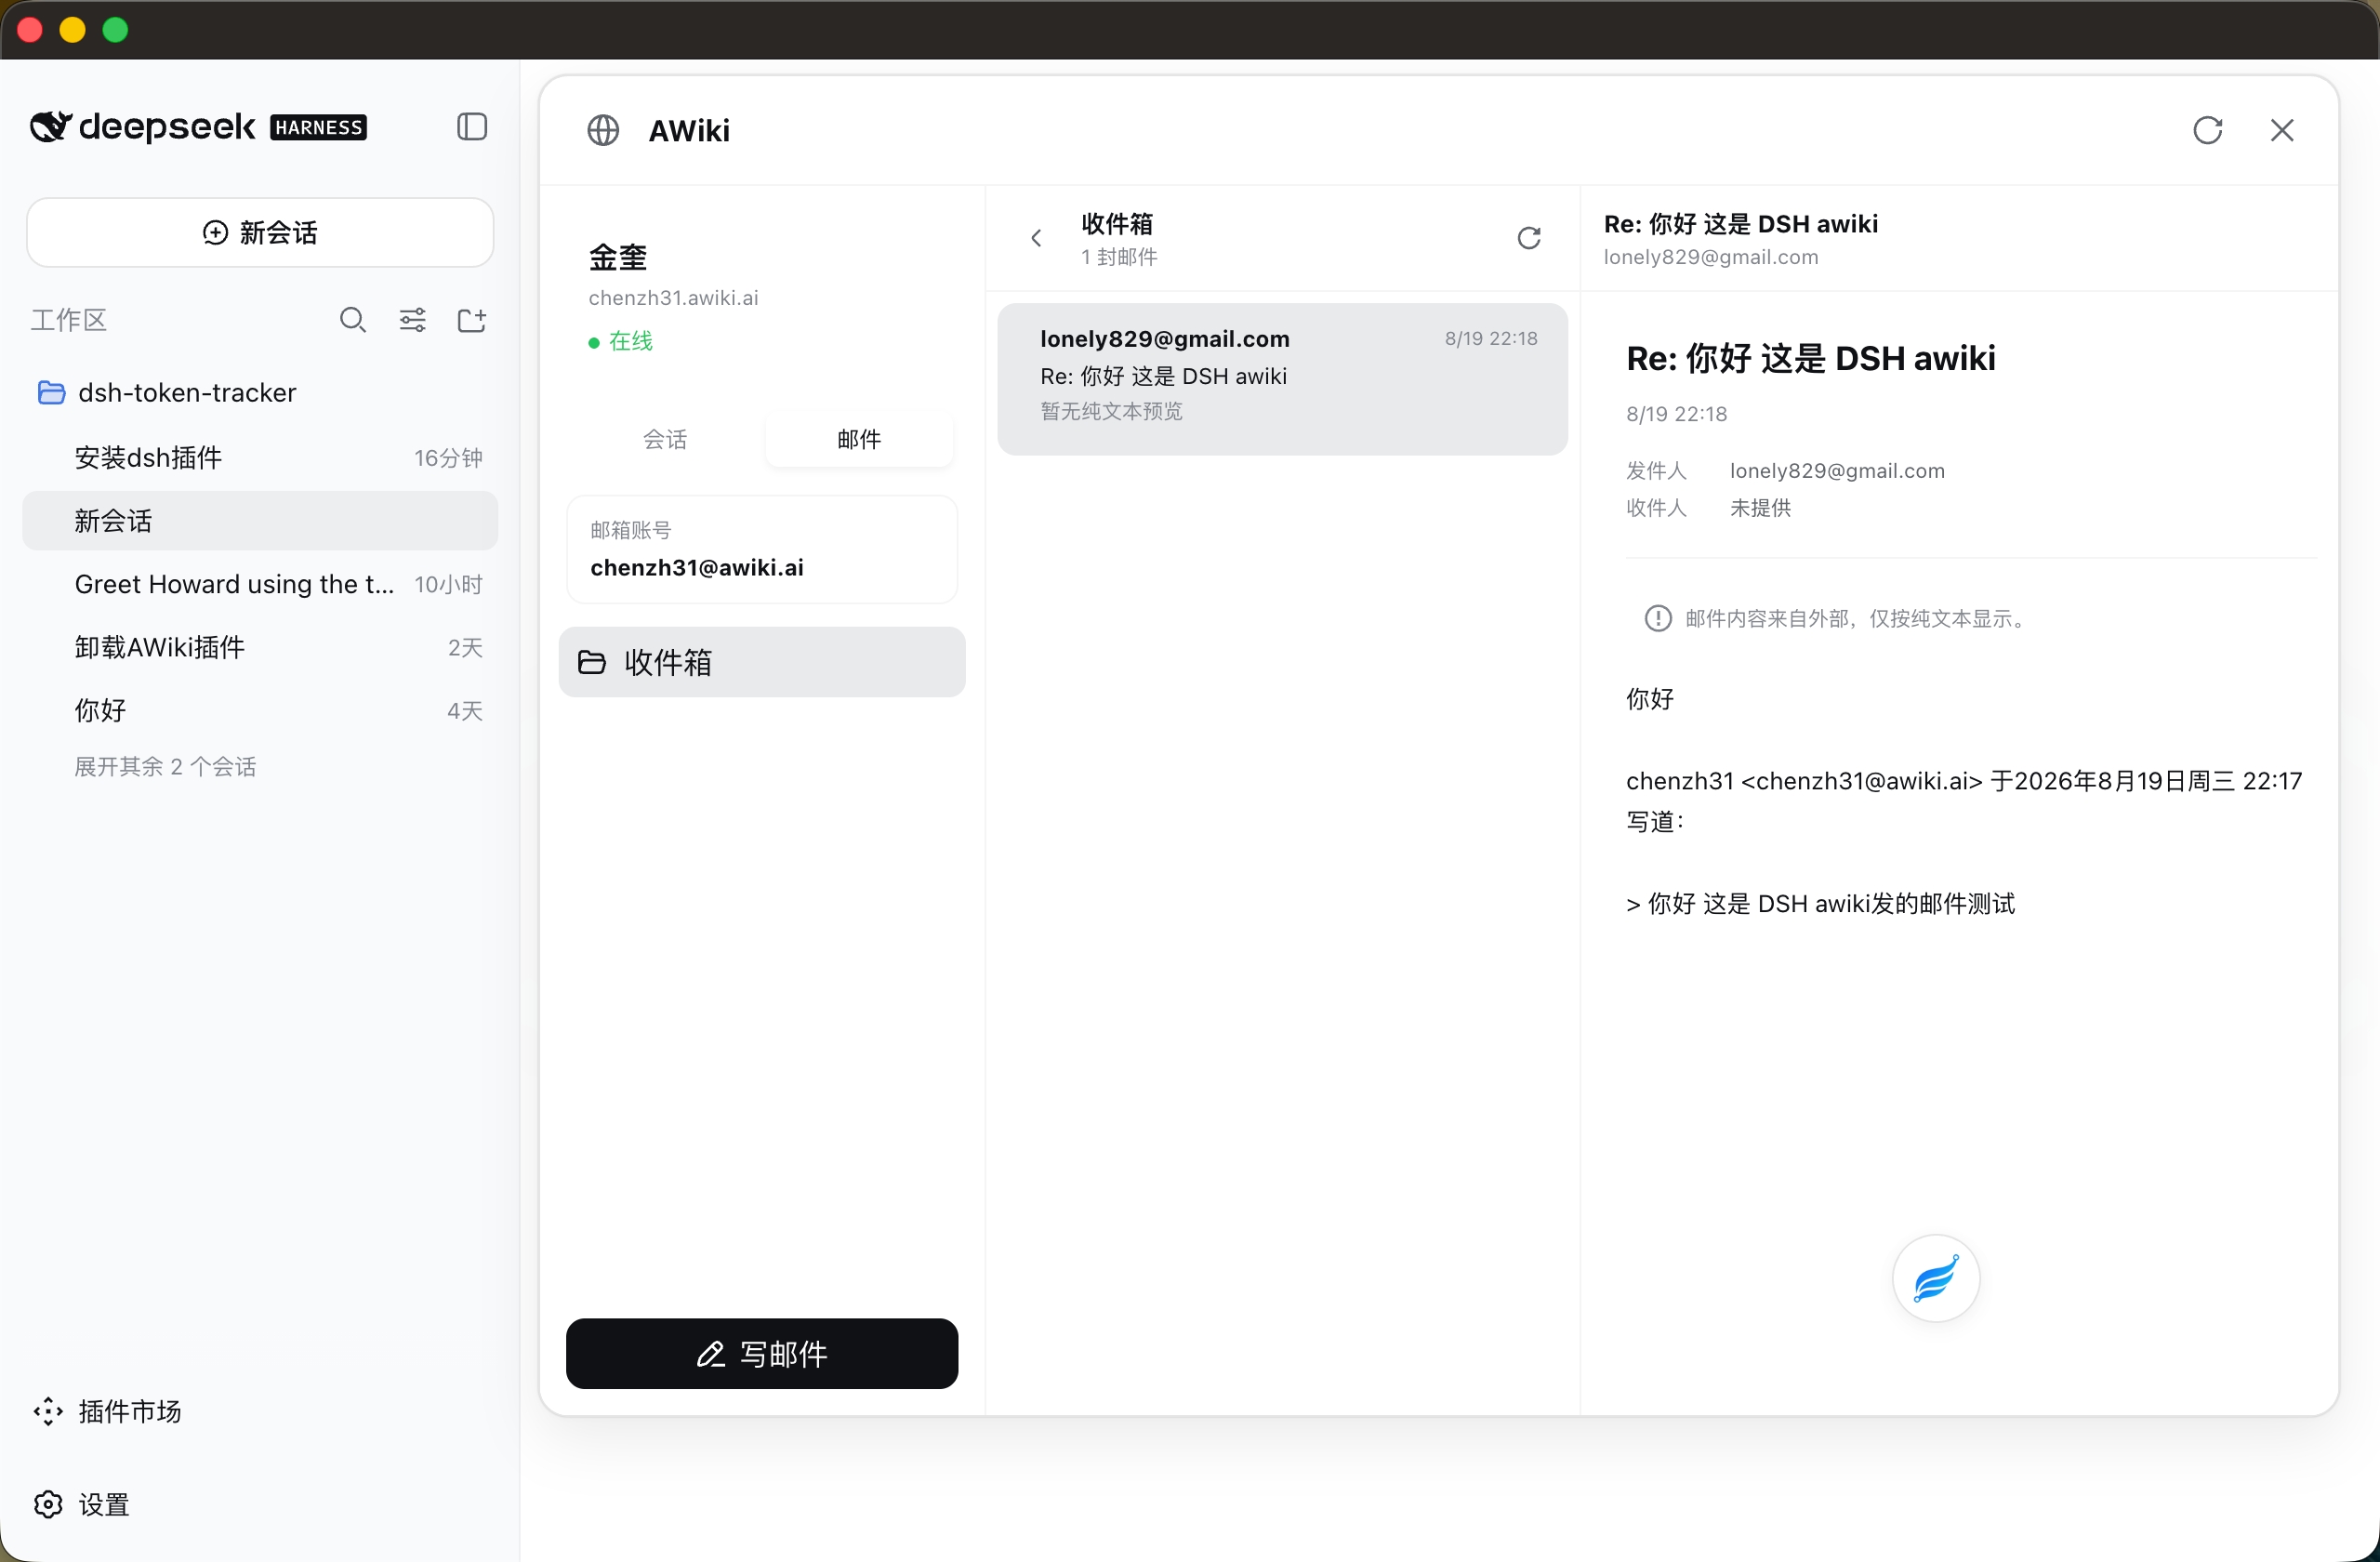The height and width of the screenshot is (1562, 2380).
Task: Click the 工作区 section label
Action: click(x=68, y=320)
